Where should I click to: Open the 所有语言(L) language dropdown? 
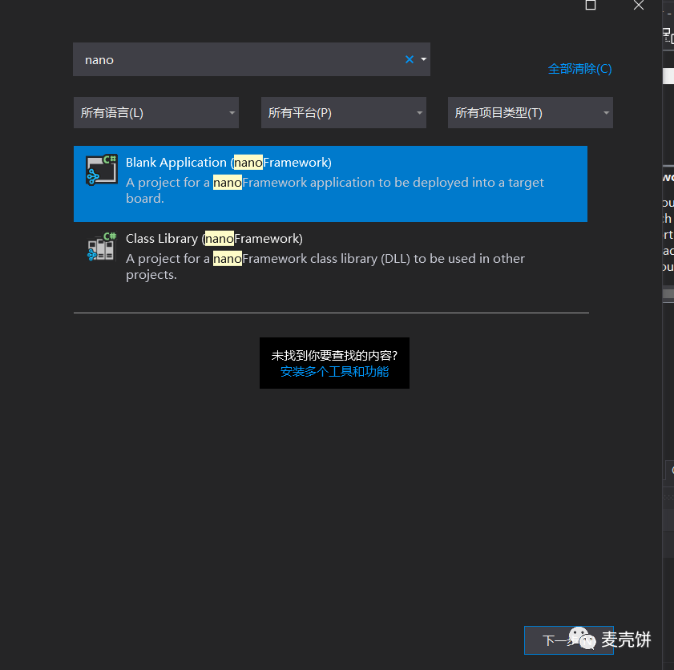click(156, 112)
